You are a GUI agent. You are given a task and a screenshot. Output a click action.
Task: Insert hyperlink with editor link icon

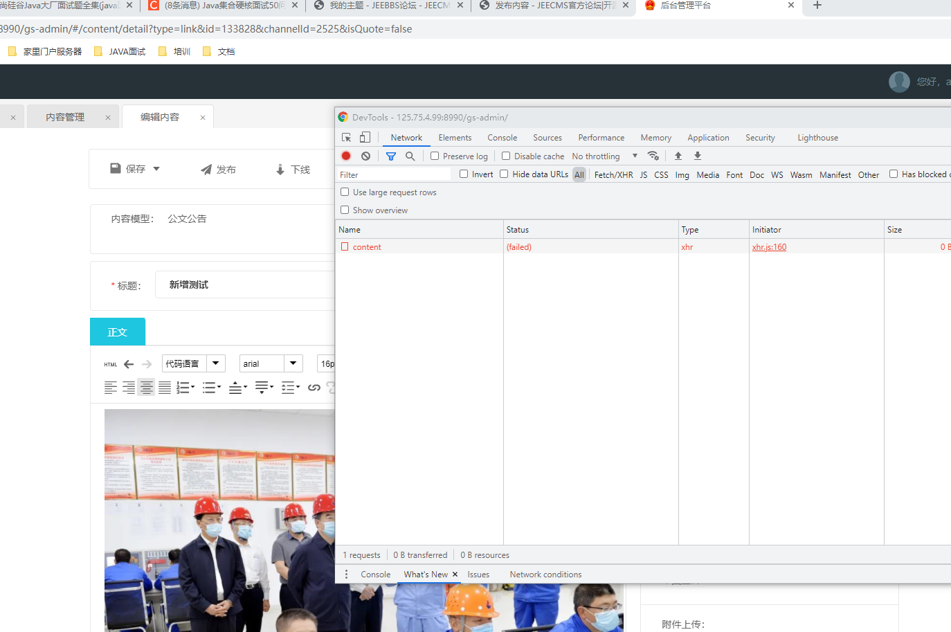(x=314, y=388)
